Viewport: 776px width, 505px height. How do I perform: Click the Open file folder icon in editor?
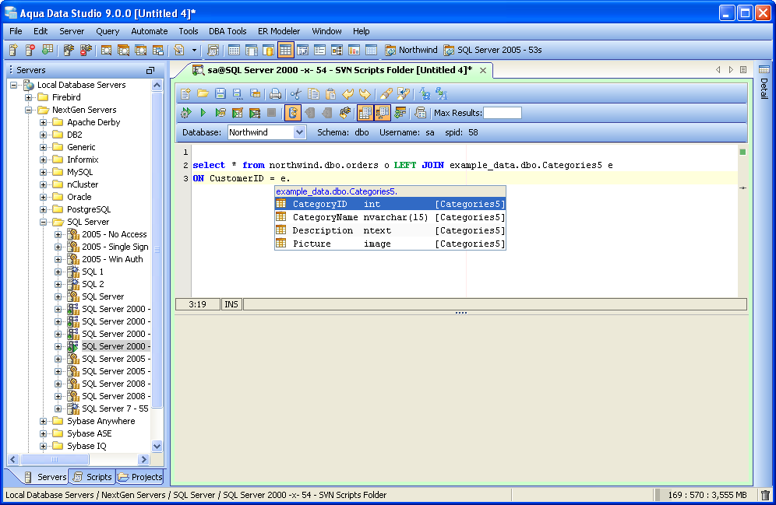203,93
